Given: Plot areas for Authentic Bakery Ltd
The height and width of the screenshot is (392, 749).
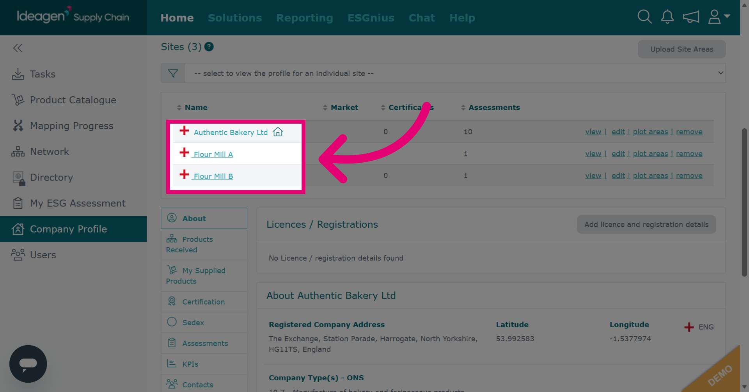Looking at the screenshot, I should 650,132.
